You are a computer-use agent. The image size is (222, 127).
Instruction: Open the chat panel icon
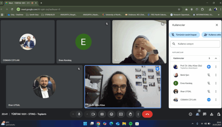[204, 114]
